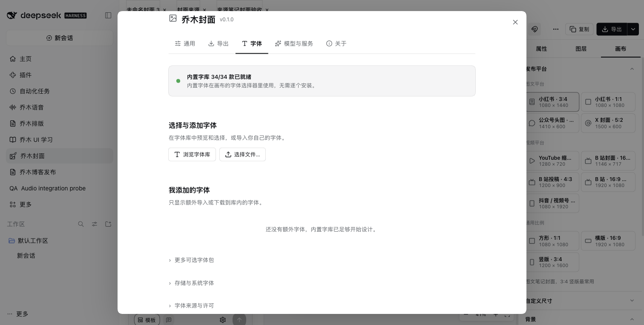This screenshot has width=644, height=325.
Task: Expand 存储与系统字体 section
Action: pyautogui.click(x=191, y=283)
